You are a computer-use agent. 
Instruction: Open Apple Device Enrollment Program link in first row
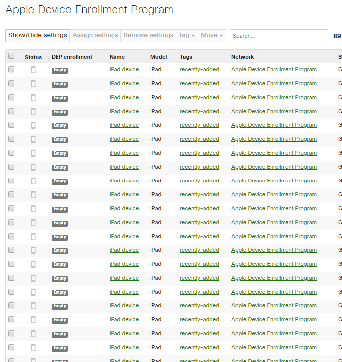(x=274, y=69)
